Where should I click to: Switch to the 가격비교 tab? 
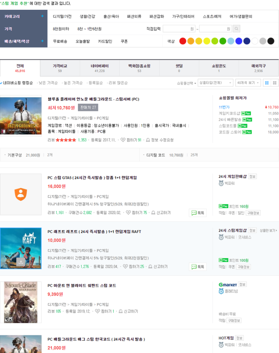click(x=60, y=65)
